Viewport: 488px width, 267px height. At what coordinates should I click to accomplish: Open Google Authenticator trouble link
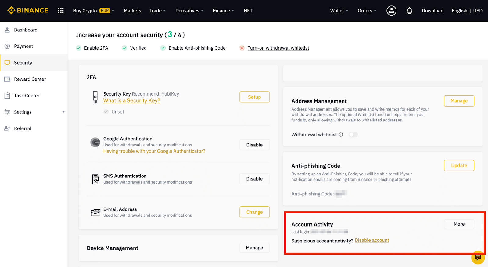coord(154,151)
